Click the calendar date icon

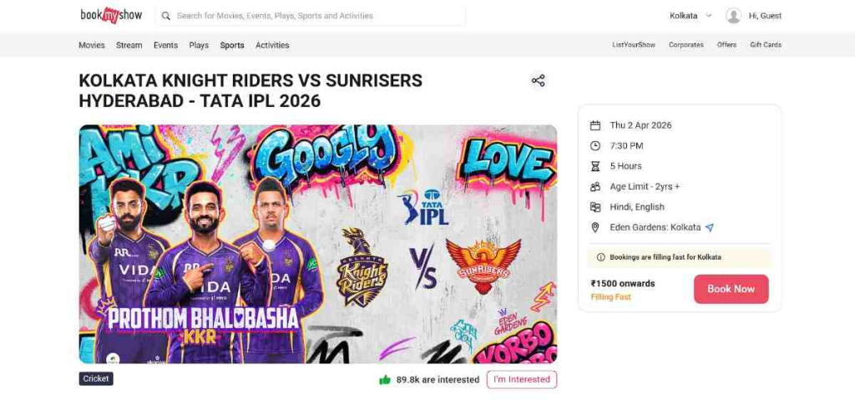595,125
